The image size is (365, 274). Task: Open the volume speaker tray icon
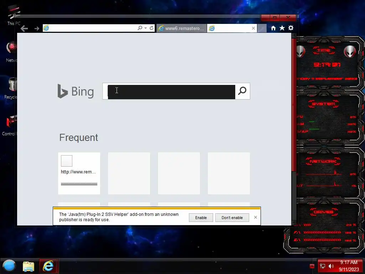tap(331, 266)
